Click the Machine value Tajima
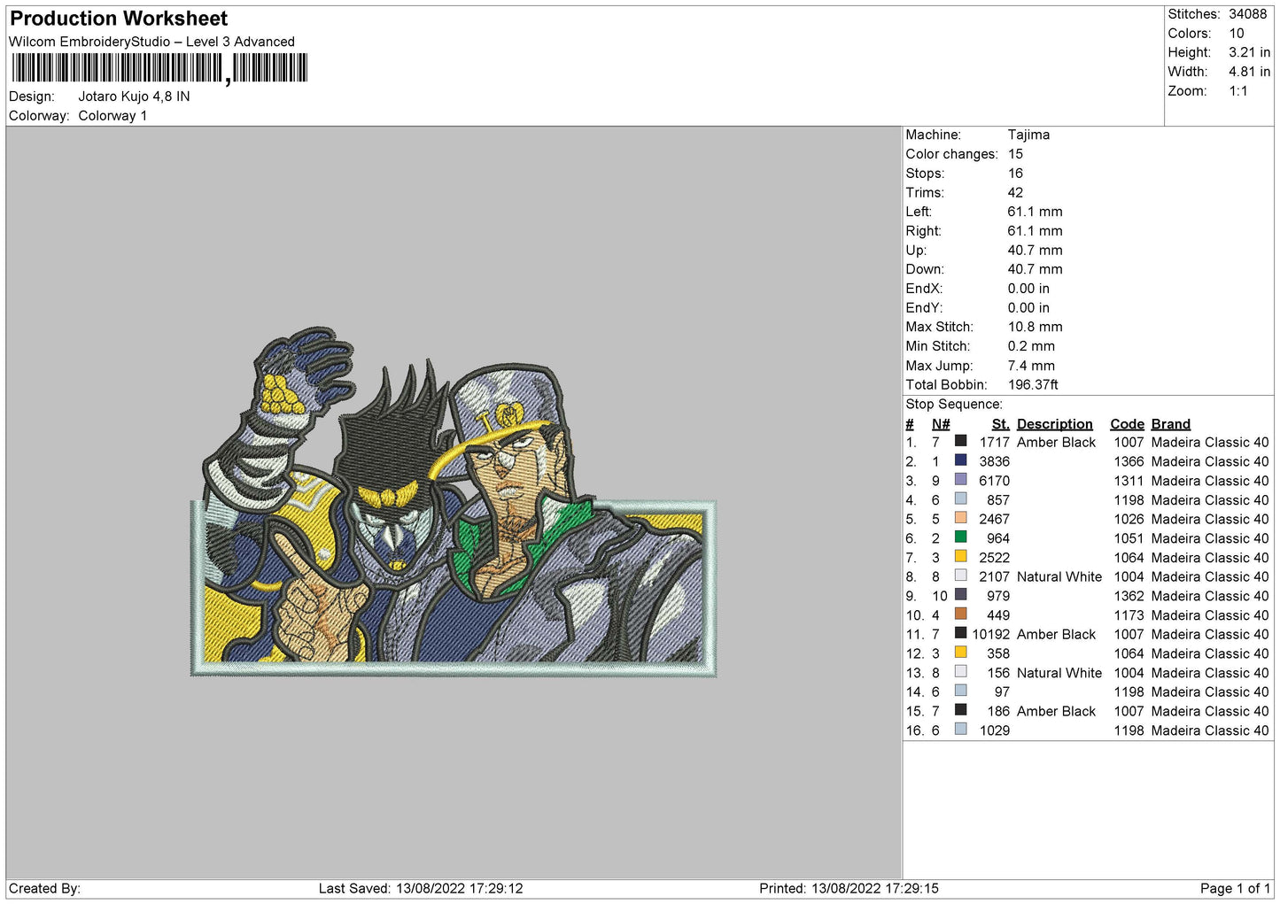The width and height of the screenshot is (1280, 904). click(x=1028, y=135)
